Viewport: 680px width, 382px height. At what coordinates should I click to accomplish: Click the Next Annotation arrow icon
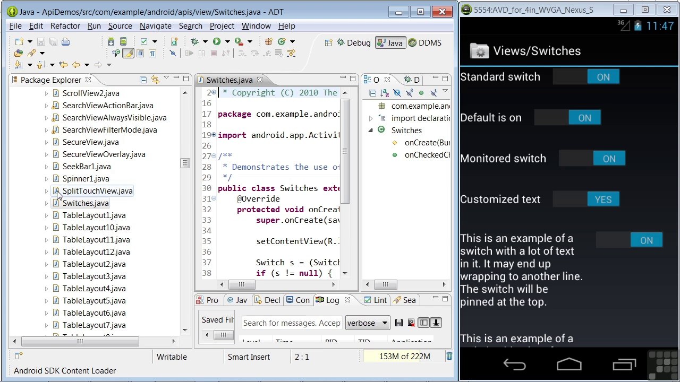click(18, 65)
